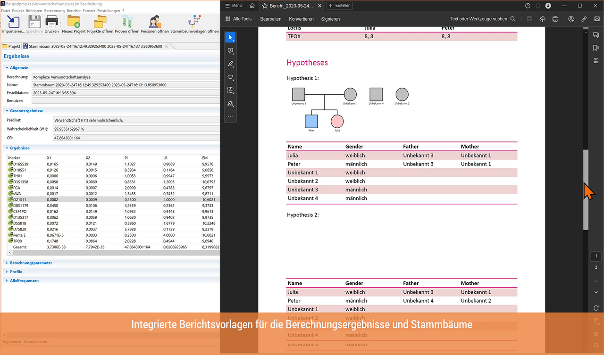Open samples via Proben öffnen

tap(127, 22)
